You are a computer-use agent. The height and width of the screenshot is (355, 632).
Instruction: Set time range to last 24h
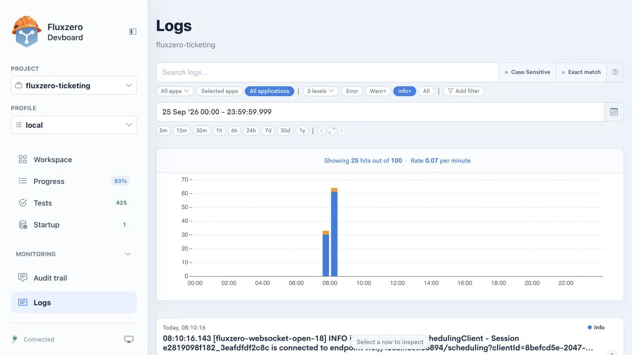point(251,131)
